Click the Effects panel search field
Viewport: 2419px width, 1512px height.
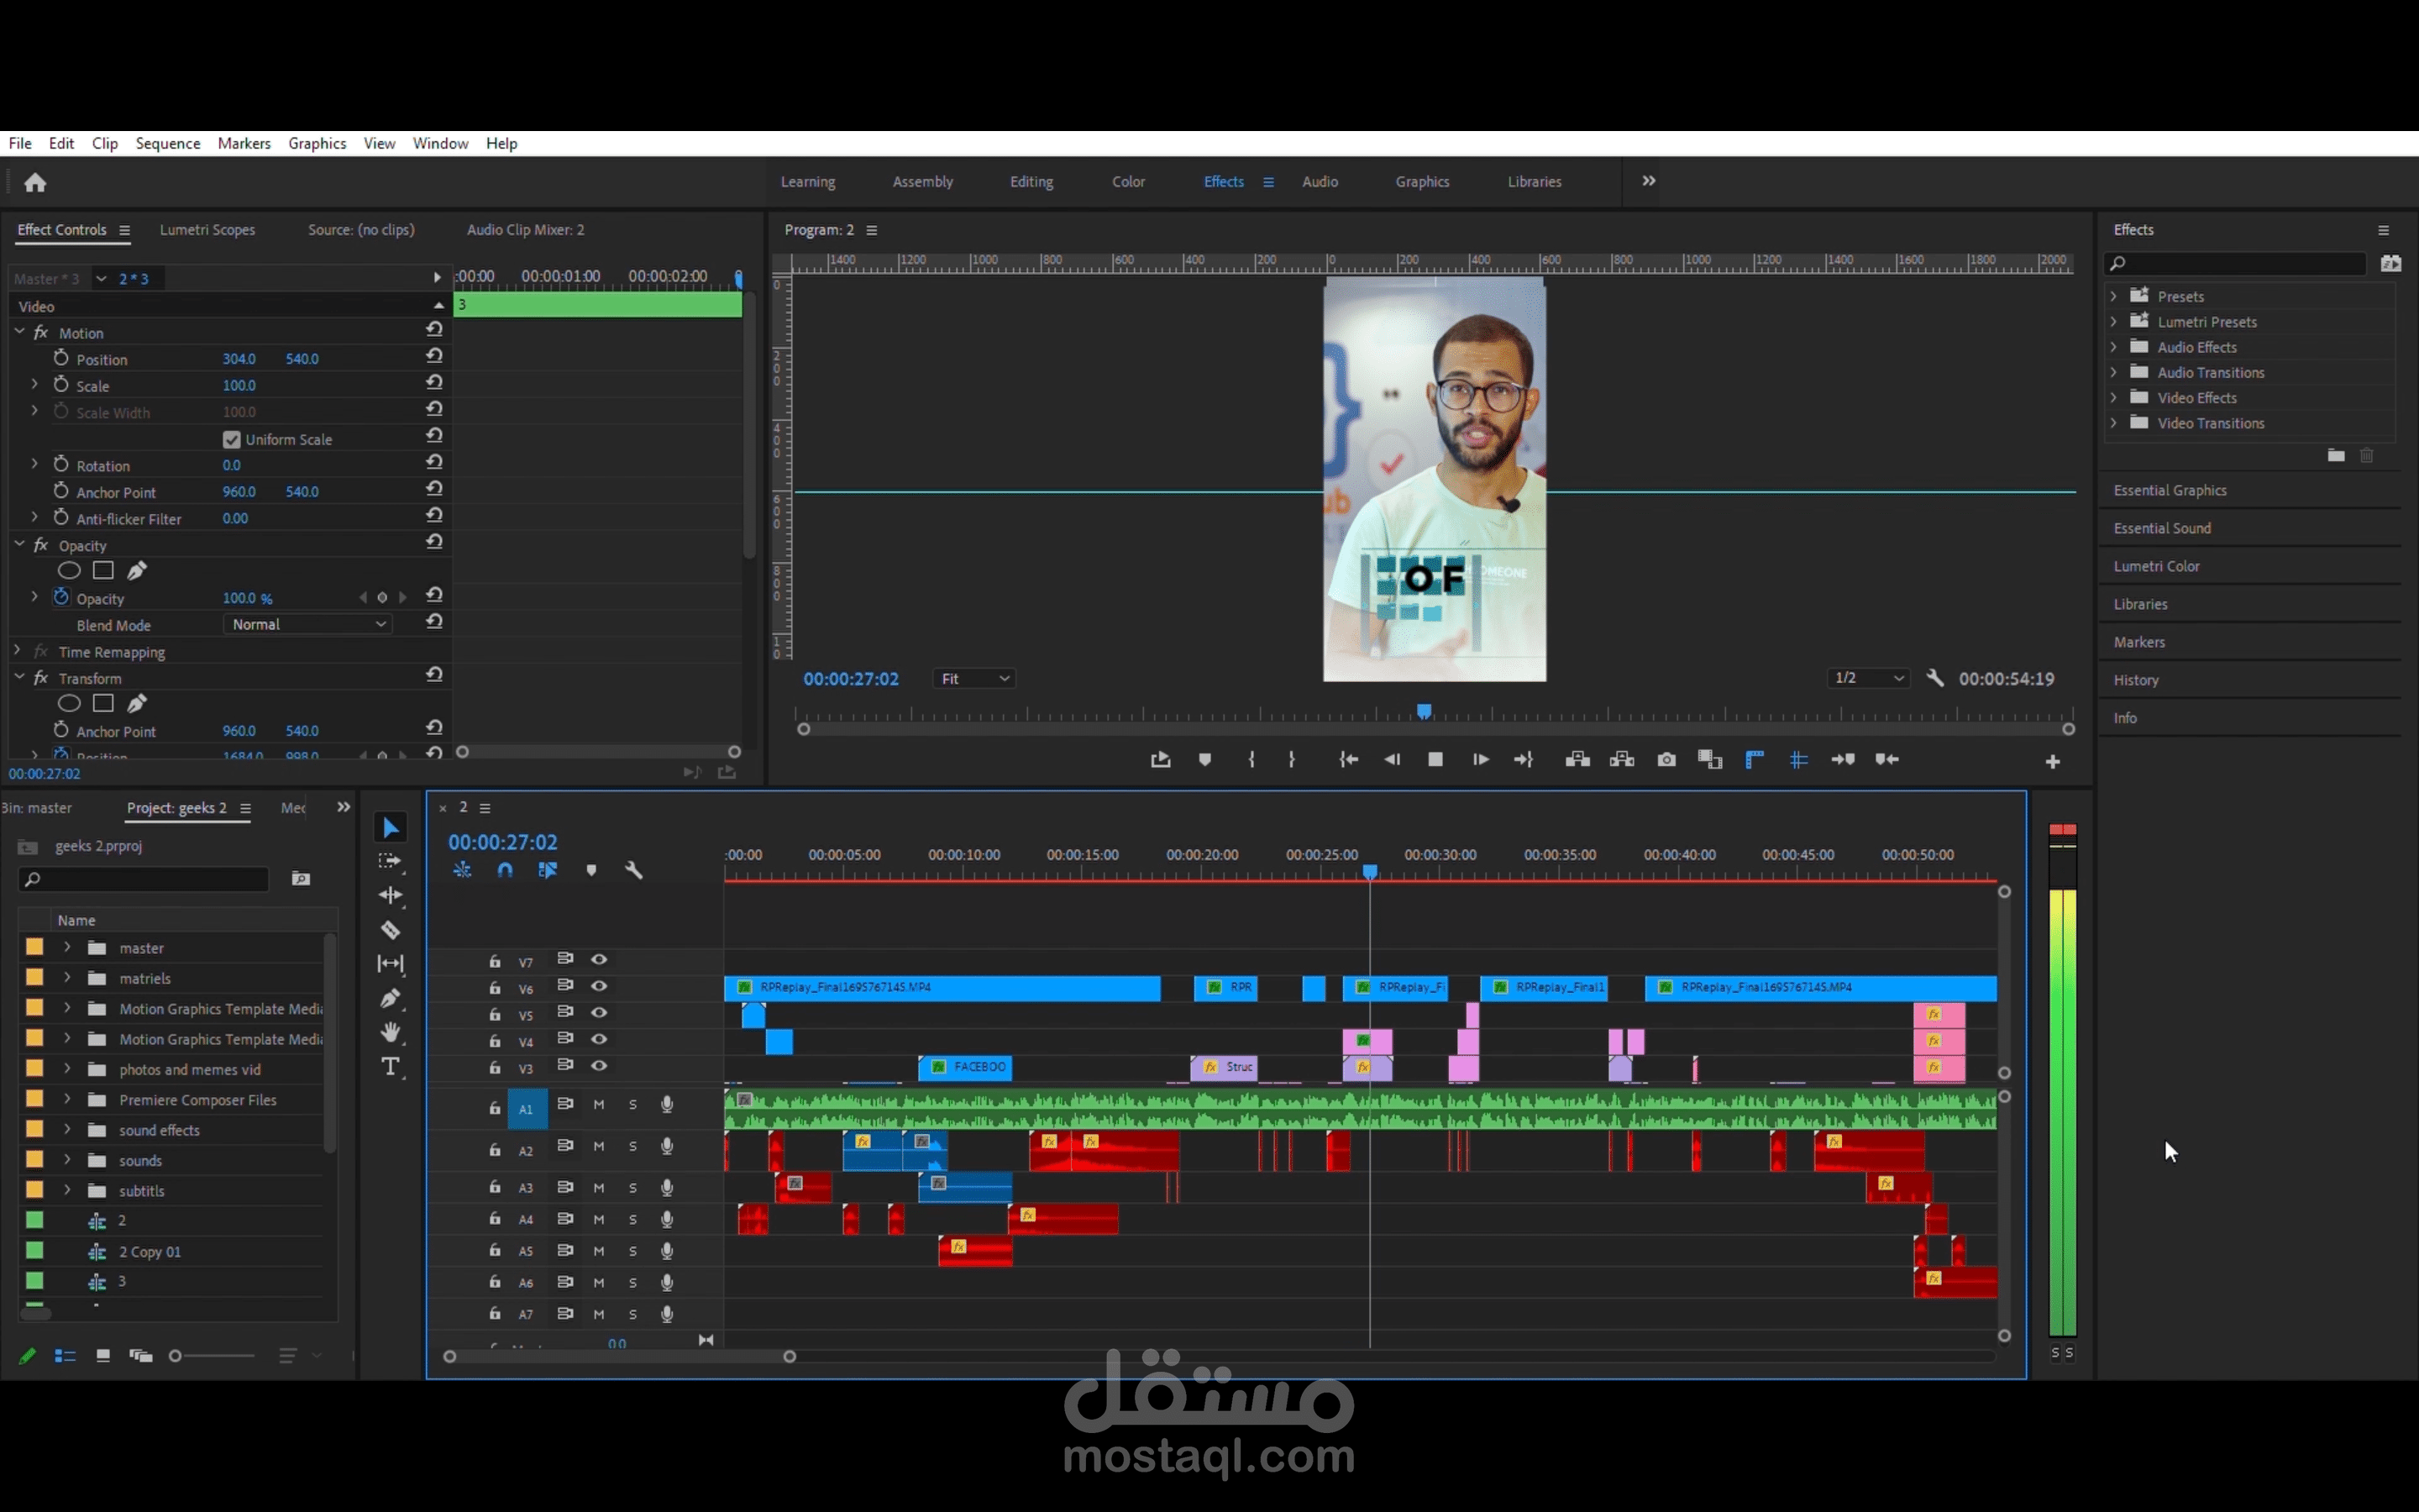coord(2235,263)
